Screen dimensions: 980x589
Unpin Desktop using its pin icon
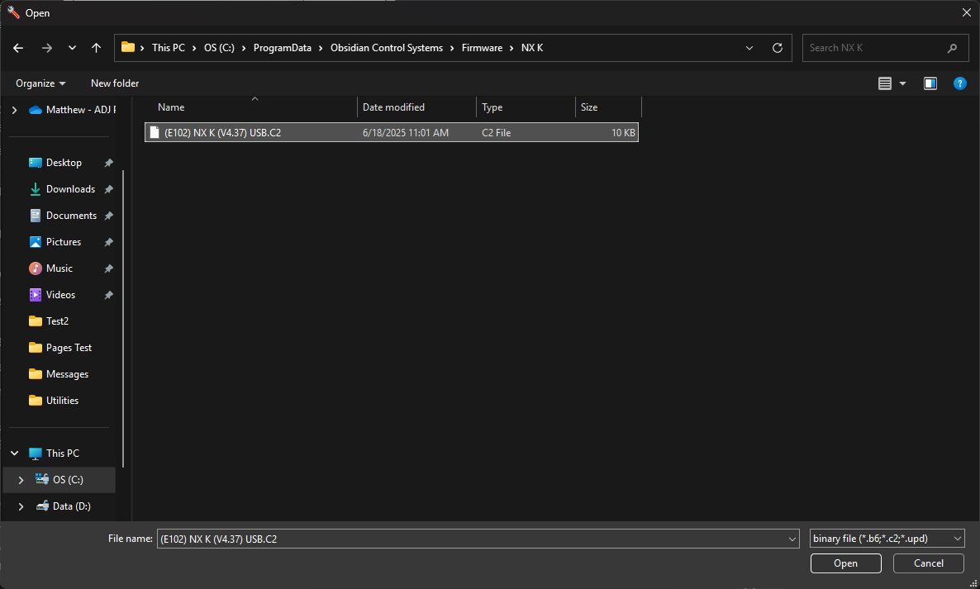click(x=108, y=163)
